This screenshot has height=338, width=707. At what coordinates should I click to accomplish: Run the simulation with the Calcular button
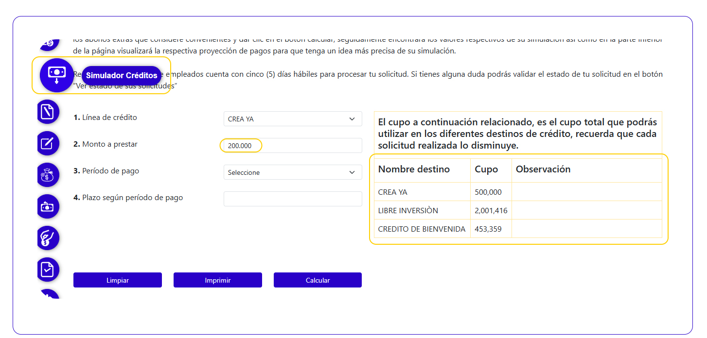point(318,280)
